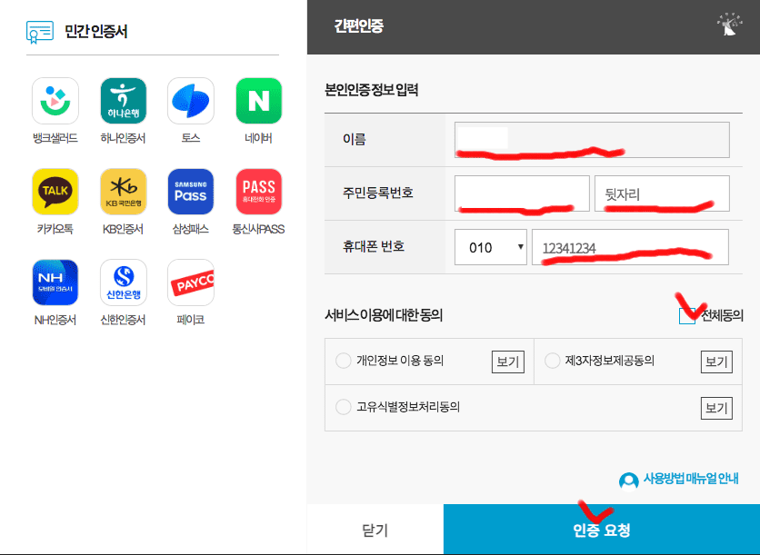Screen dimensions: 760x555
Task: View 개인정보 이용 동의 terms via 보기
Action: (508, 362)
